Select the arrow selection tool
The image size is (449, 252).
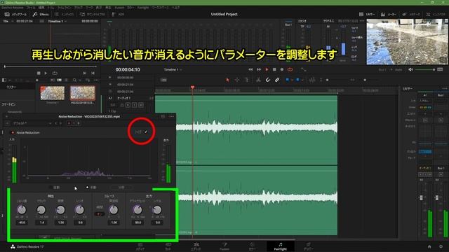(x=227, y=80)
